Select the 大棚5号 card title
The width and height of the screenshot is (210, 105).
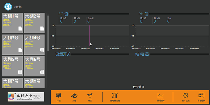(11, 60)
